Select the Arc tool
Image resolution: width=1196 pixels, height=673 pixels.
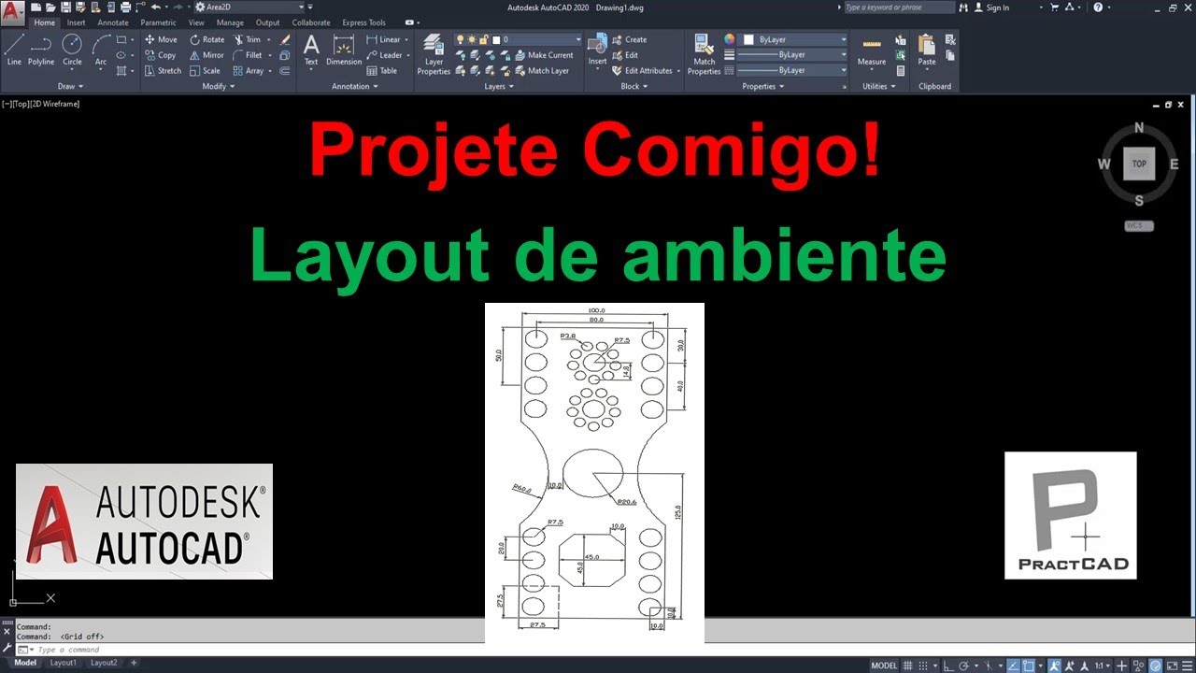(101, 50)
